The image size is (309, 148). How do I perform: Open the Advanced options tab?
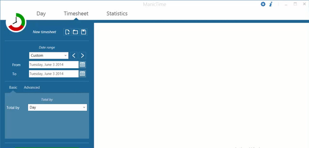tap(32, 87)
